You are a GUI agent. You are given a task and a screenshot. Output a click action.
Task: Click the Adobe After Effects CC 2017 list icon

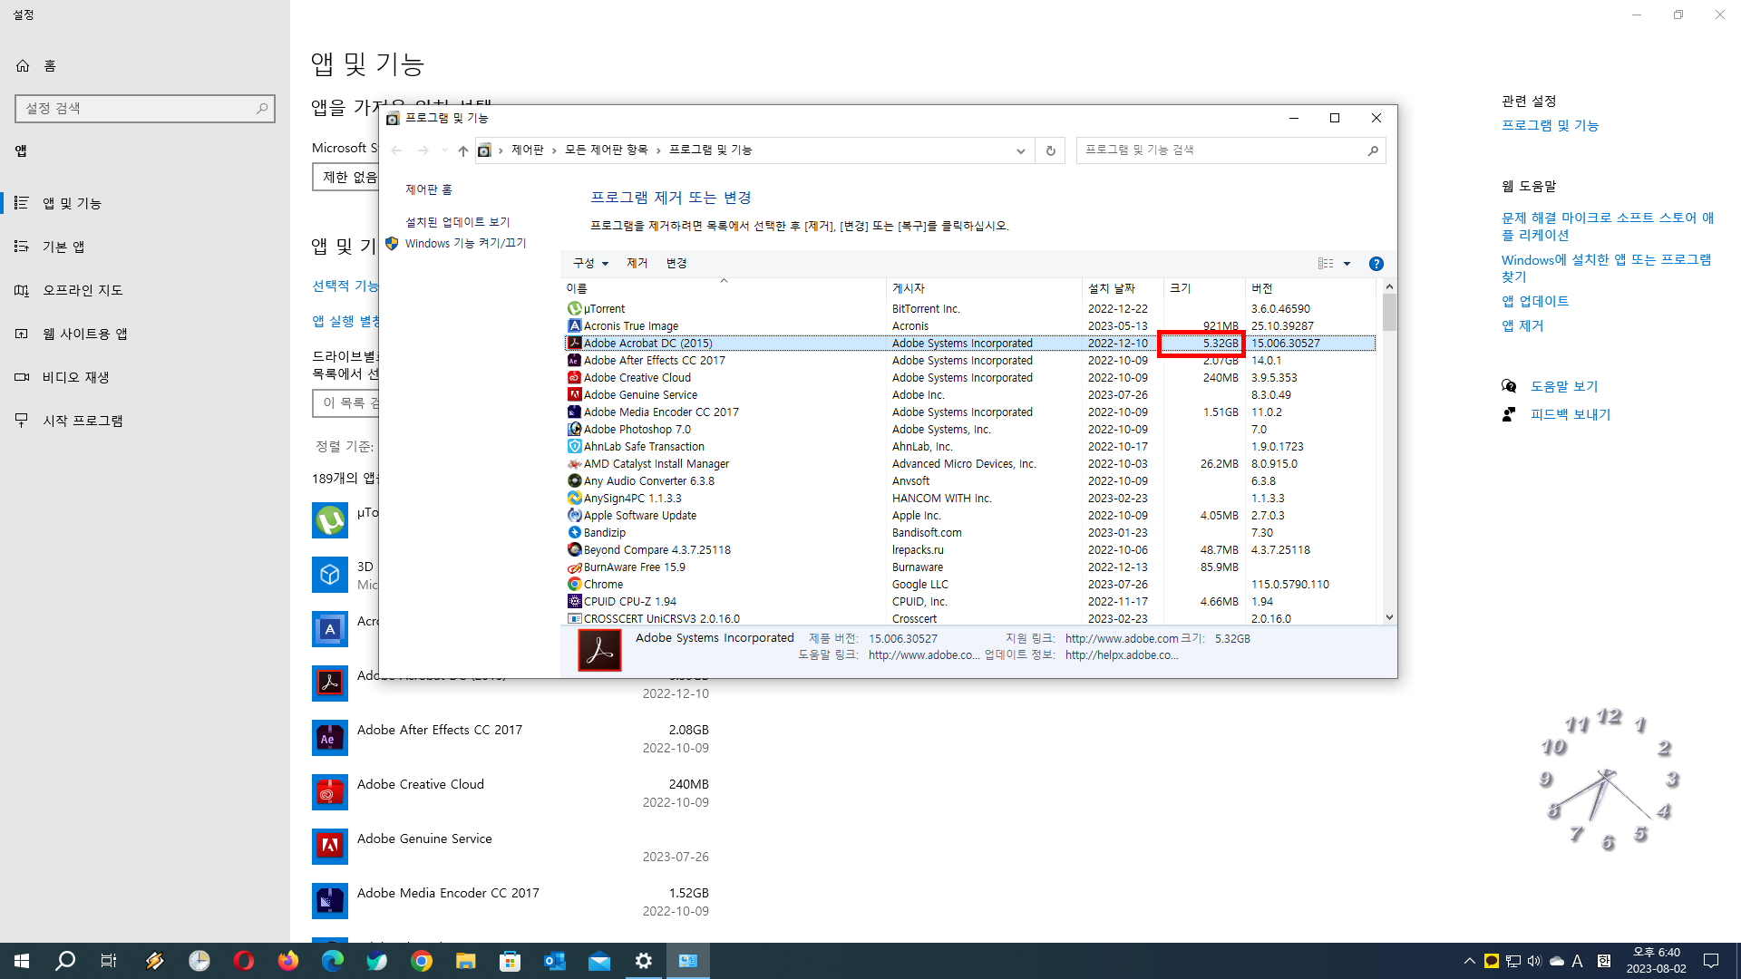point(574,361)
